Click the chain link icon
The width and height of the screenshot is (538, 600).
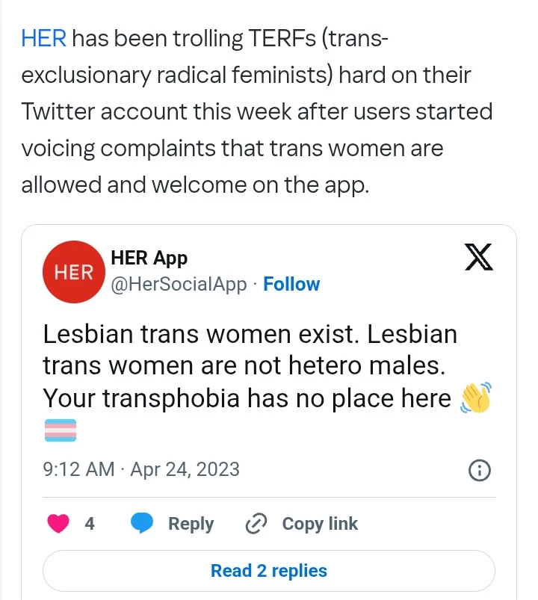click(x=256, y=525)
